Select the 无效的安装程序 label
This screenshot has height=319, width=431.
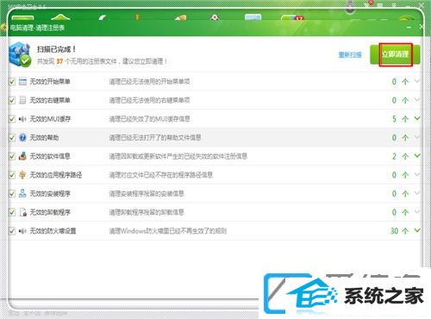pyautogui.click(x=50, y=194)
